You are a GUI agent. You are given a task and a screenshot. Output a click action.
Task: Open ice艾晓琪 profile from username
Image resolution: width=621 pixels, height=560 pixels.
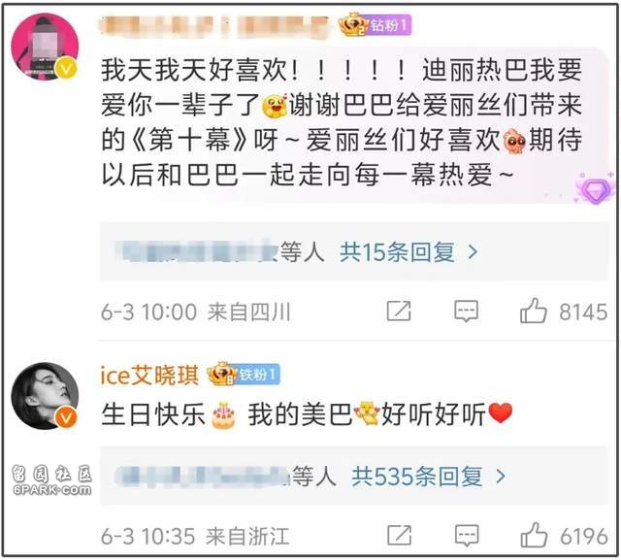coord(149,375)
